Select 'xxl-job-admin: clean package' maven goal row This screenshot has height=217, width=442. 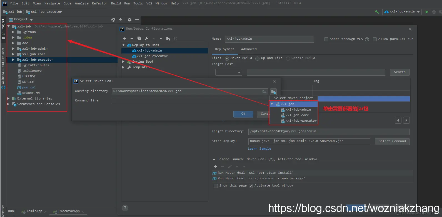(x=312, y=178)
